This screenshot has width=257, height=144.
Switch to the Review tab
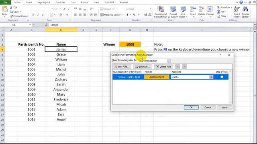(85, 2)
